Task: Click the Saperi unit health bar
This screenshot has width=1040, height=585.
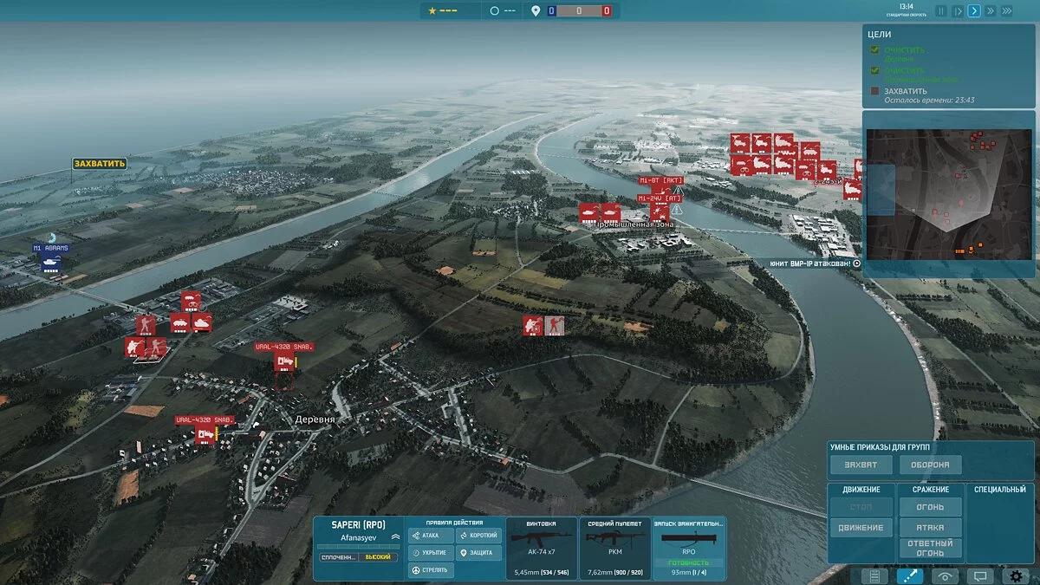Action: coord(359,547)
